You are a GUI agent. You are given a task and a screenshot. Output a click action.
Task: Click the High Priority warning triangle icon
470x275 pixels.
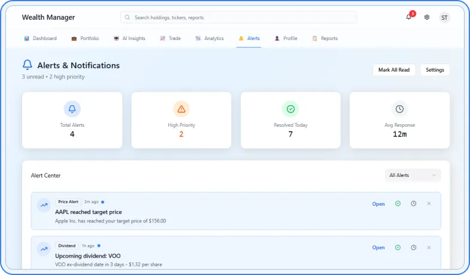coord(181,109)
